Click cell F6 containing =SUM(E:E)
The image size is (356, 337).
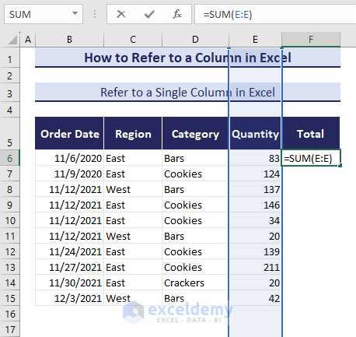point(311,158)
